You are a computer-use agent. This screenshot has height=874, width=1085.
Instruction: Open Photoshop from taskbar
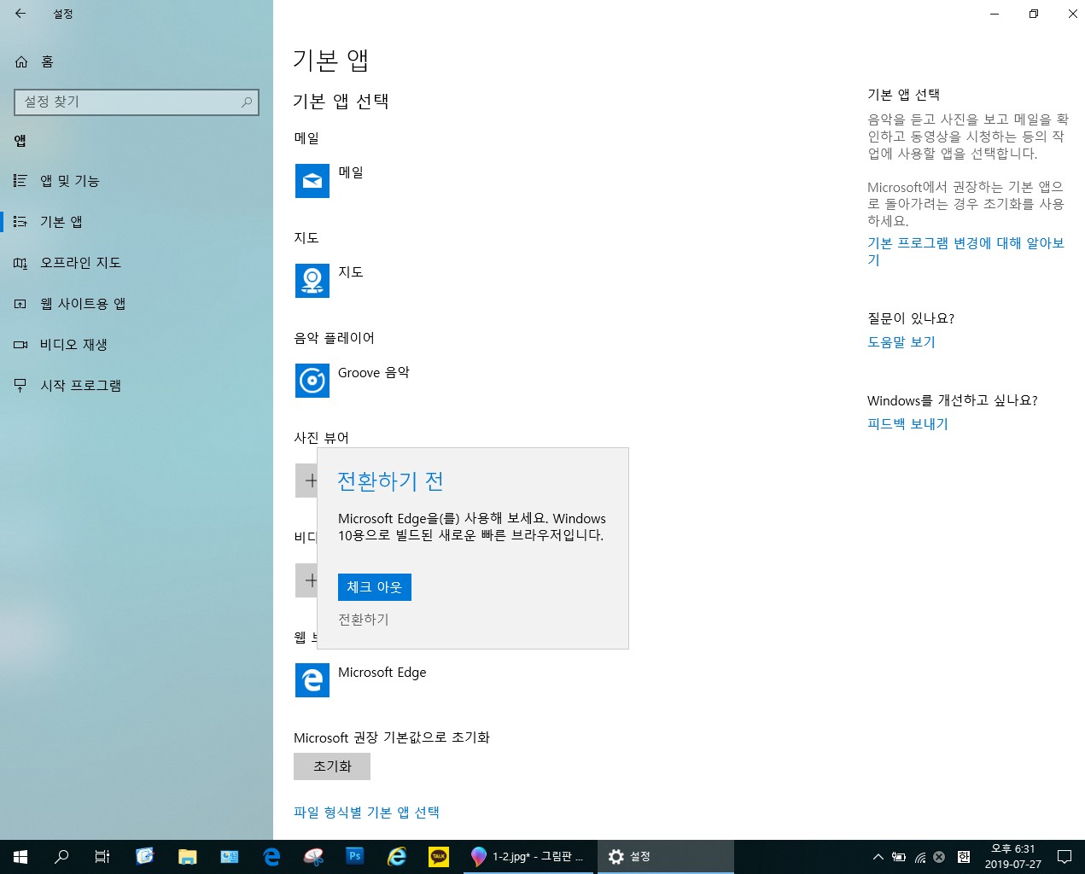(x=355, y=857)
